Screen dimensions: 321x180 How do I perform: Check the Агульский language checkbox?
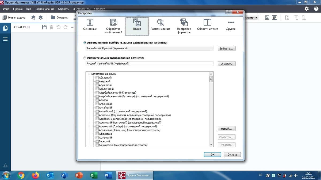[x=97, y=85]
